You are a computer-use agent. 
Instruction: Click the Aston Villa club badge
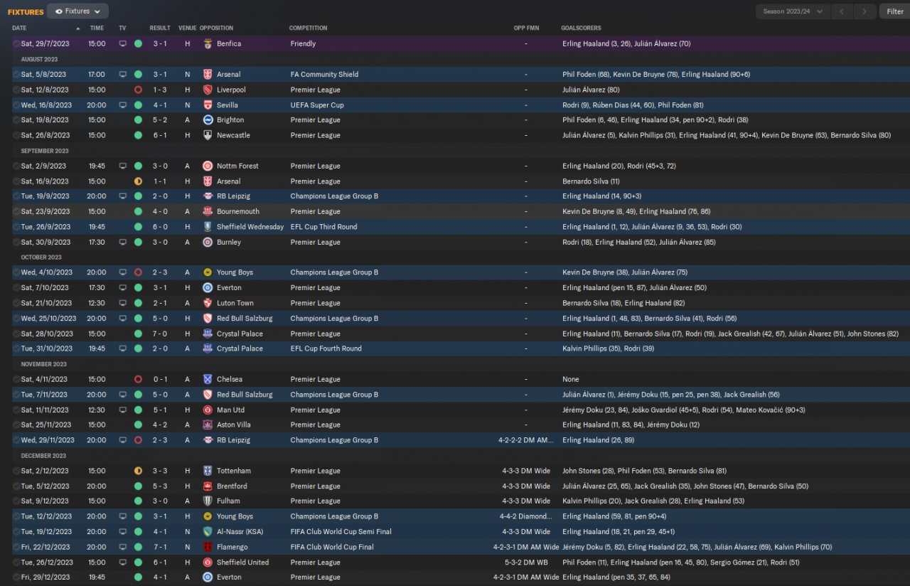(208, 425)
